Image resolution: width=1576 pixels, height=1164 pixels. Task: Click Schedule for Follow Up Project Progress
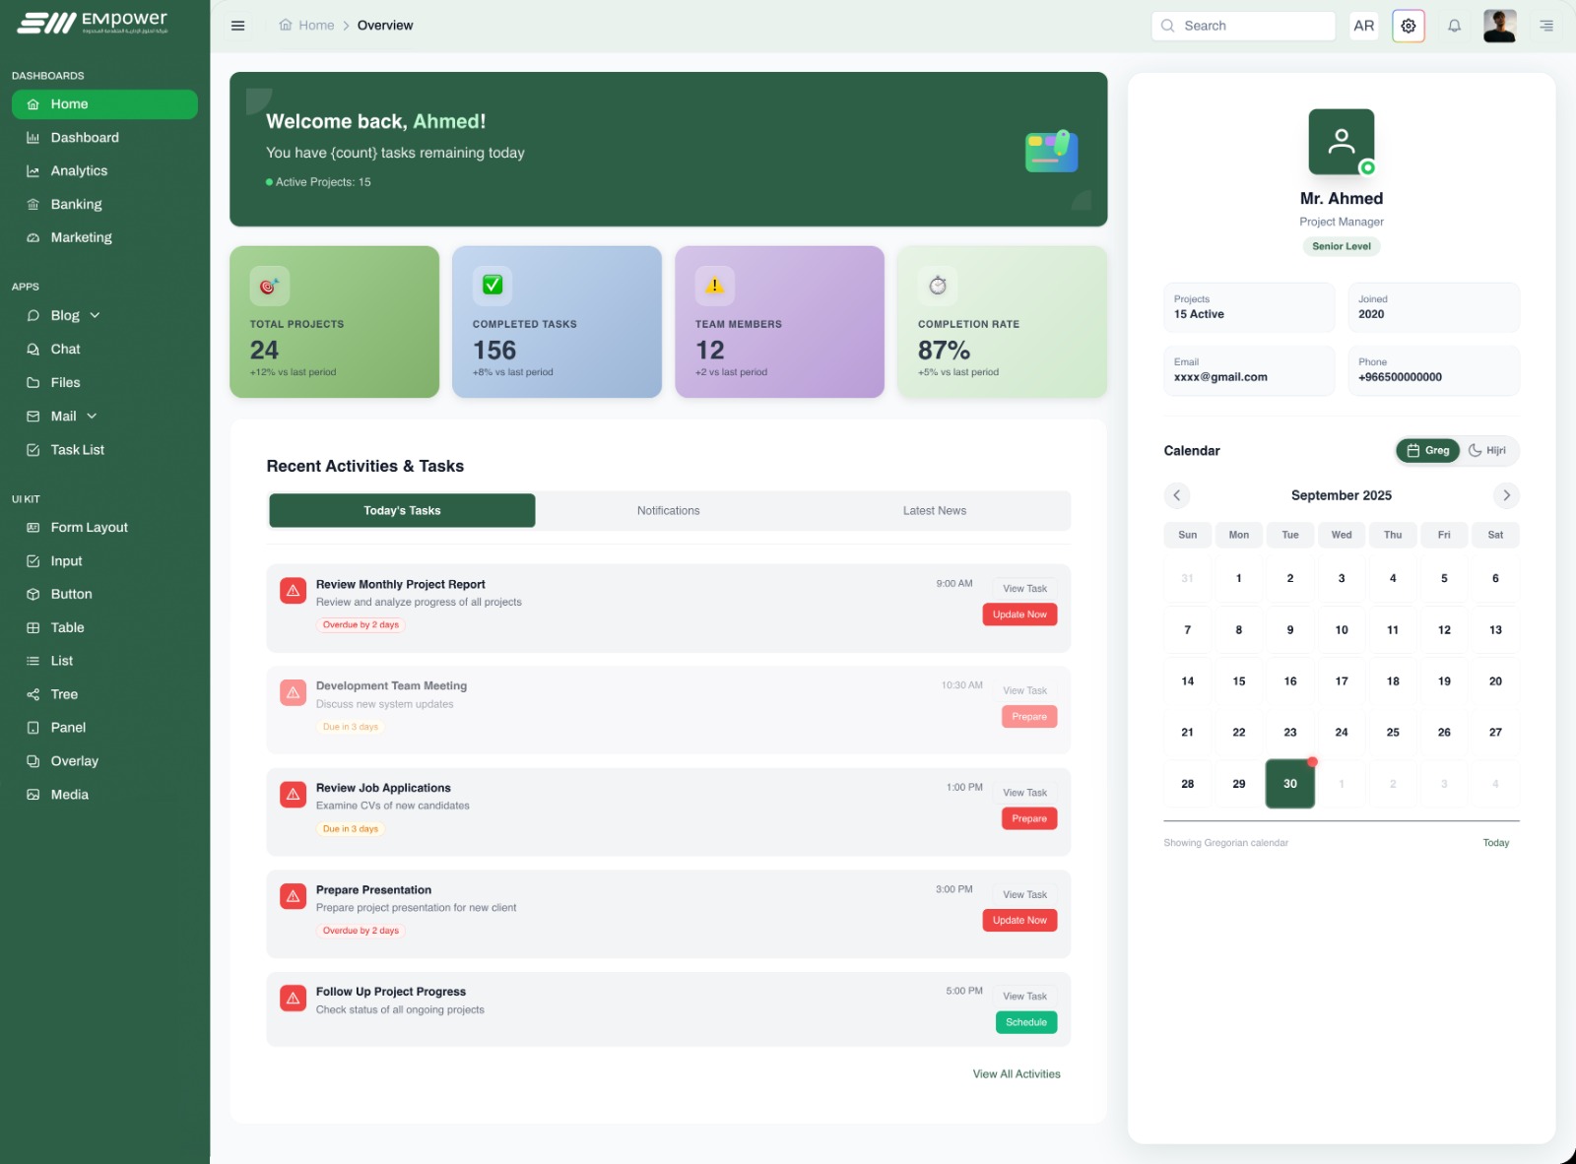tap(1025, 1022)
